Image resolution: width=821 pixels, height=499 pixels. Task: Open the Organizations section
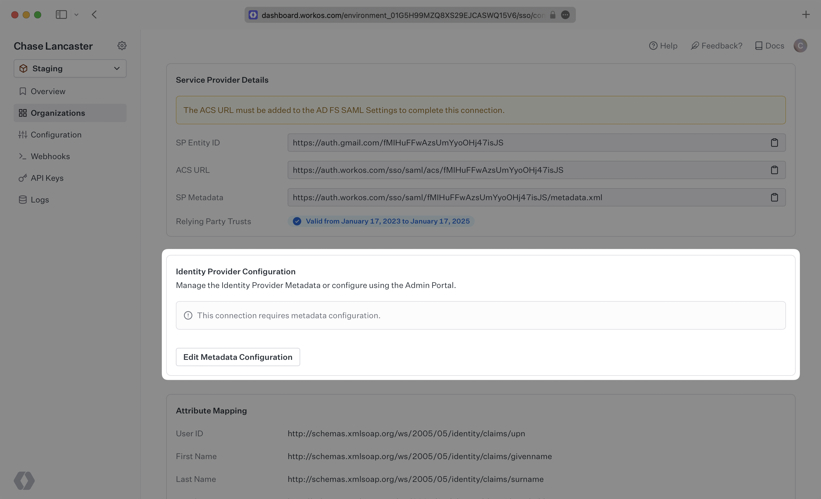coord(58,113)
